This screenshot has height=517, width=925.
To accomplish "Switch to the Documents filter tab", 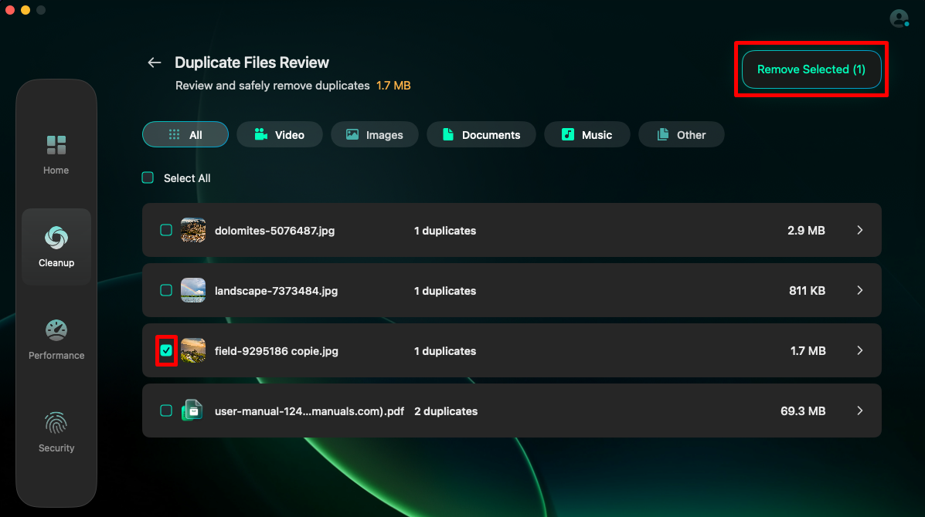I will 481,134.
